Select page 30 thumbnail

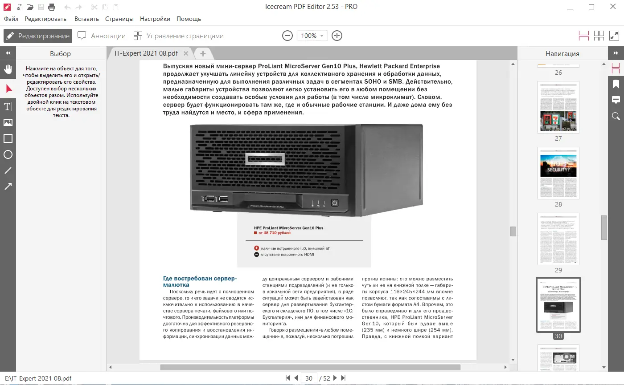point(558,305)
